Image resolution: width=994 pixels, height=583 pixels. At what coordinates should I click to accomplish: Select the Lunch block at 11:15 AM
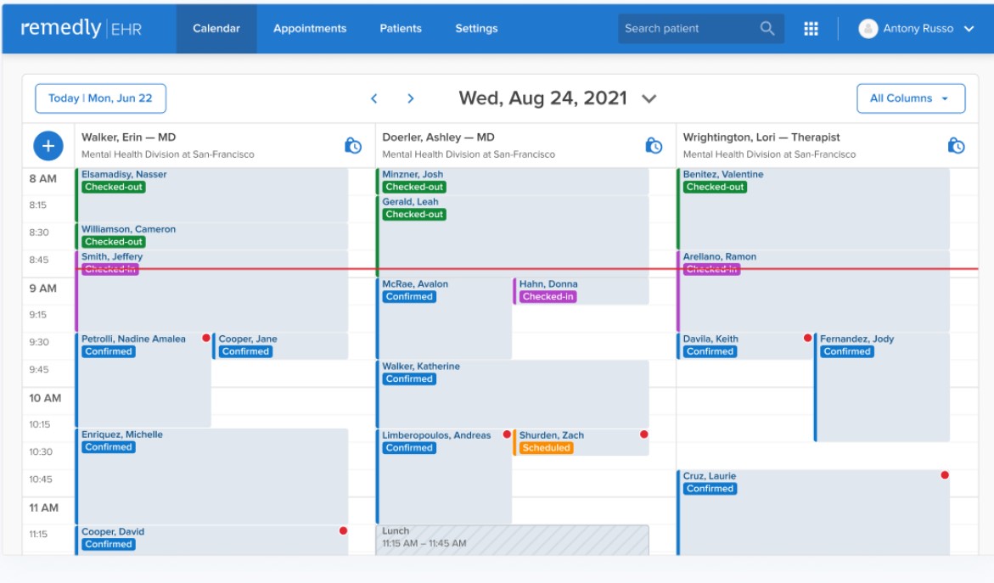[x=509, y=536]
